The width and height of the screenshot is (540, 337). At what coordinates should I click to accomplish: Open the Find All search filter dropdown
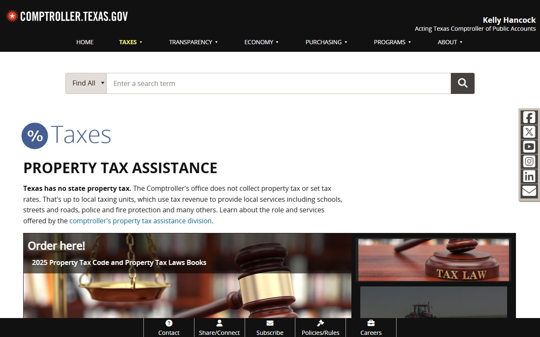[x=86, y=83]
